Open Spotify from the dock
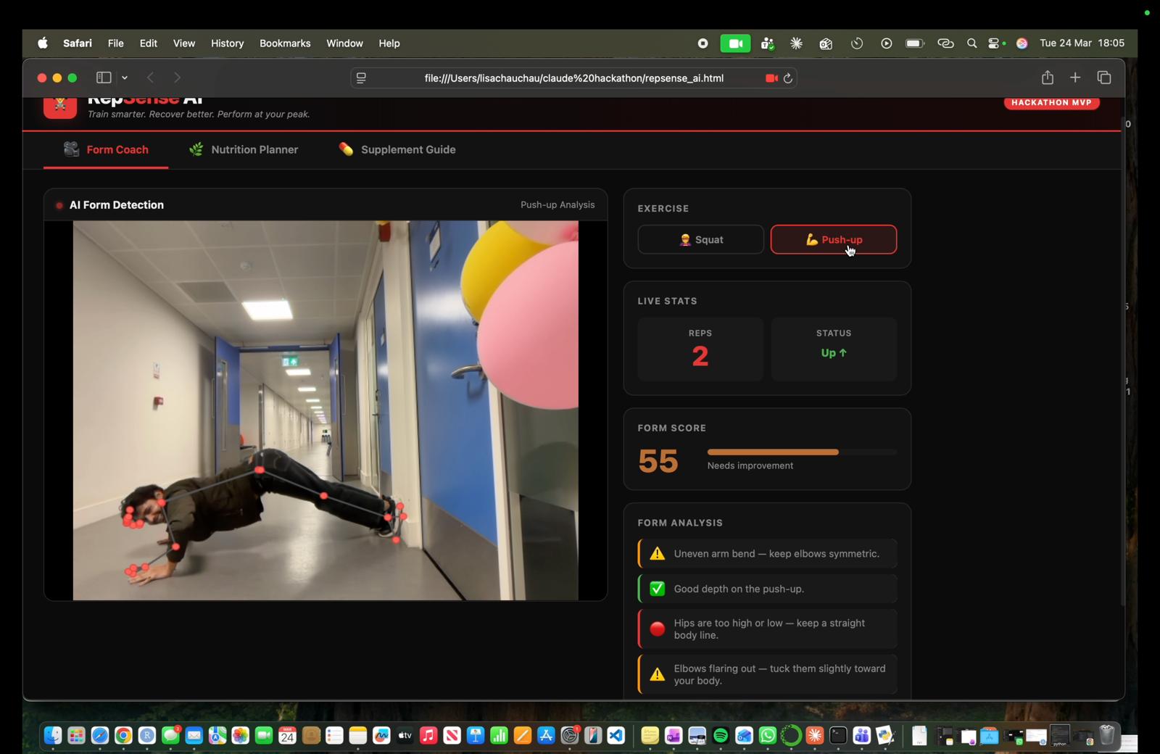The height and width of the screenshot is (754, 1160). tap(721, 736)
